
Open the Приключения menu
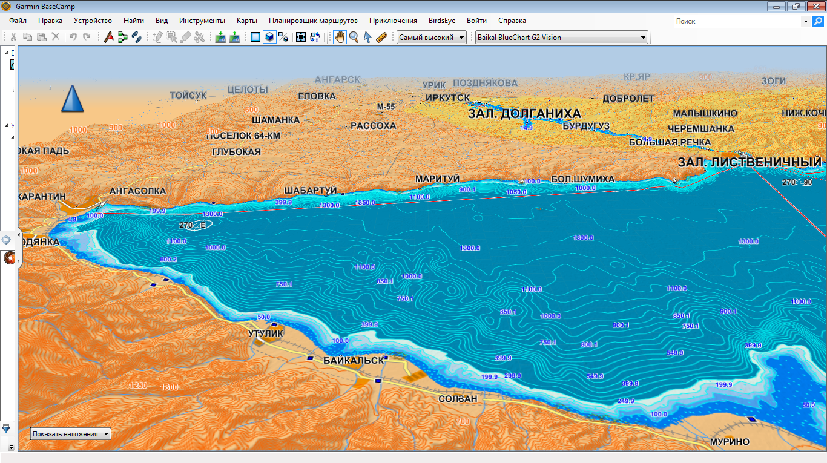pos(394,21)
